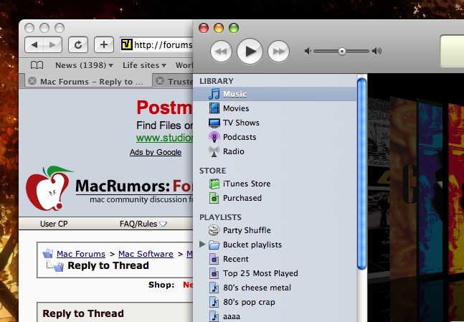The height and width of the screenshot is (322, 464).
Task: Open Top 25 Most Played playlist
Action: 275,273
